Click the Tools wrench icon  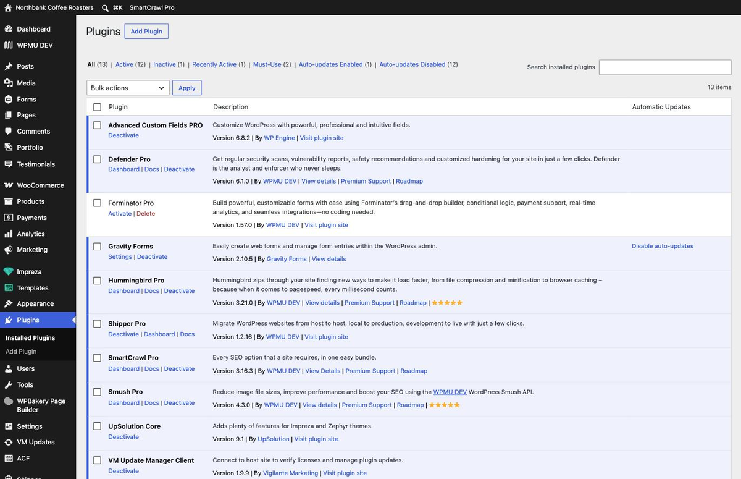(x=8, y=384)
